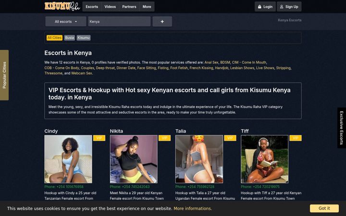Open the Tiff profile name heading
This screenshot has height=216, width=346.
(245, 131)
